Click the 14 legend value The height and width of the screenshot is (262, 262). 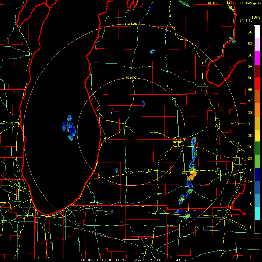click(250, 182)
